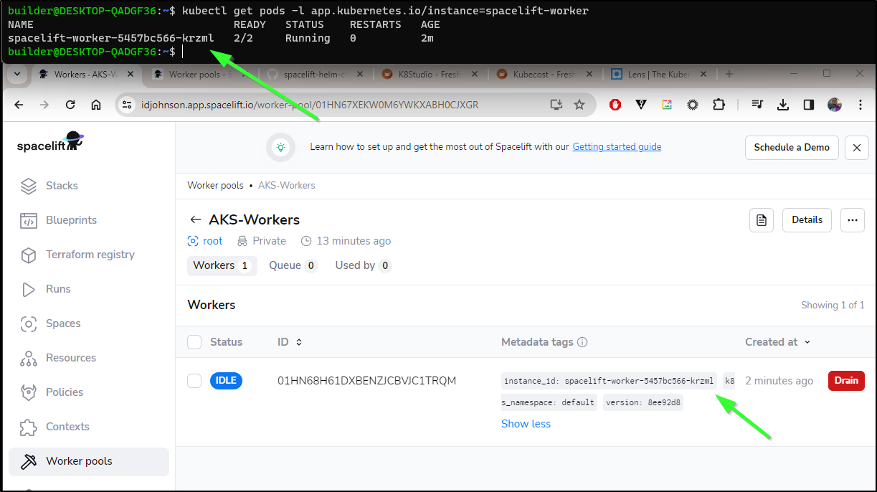Click the Metadata tags info icon
The image size is (877, 492).
pos(582,342)
